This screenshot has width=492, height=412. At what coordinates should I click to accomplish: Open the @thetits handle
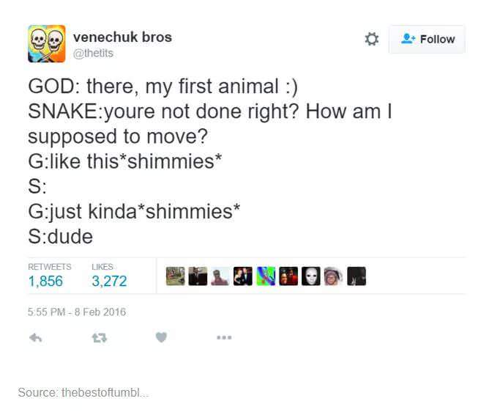[93, 53]
